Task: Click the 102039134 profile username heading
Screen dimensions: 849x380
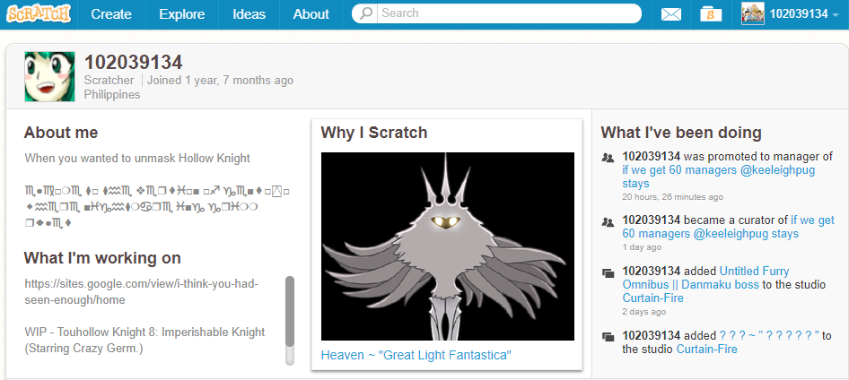Action: click(133, 63)
